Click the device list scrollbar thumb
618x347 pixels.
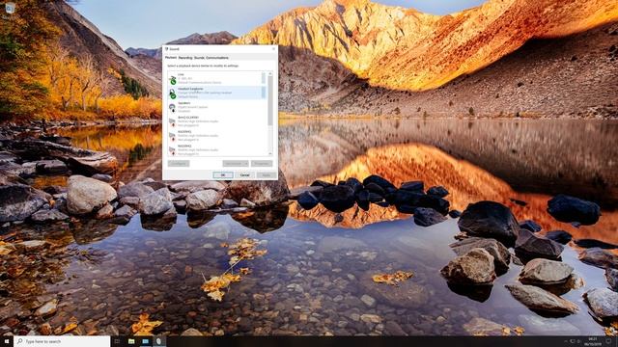coord(270,100)
